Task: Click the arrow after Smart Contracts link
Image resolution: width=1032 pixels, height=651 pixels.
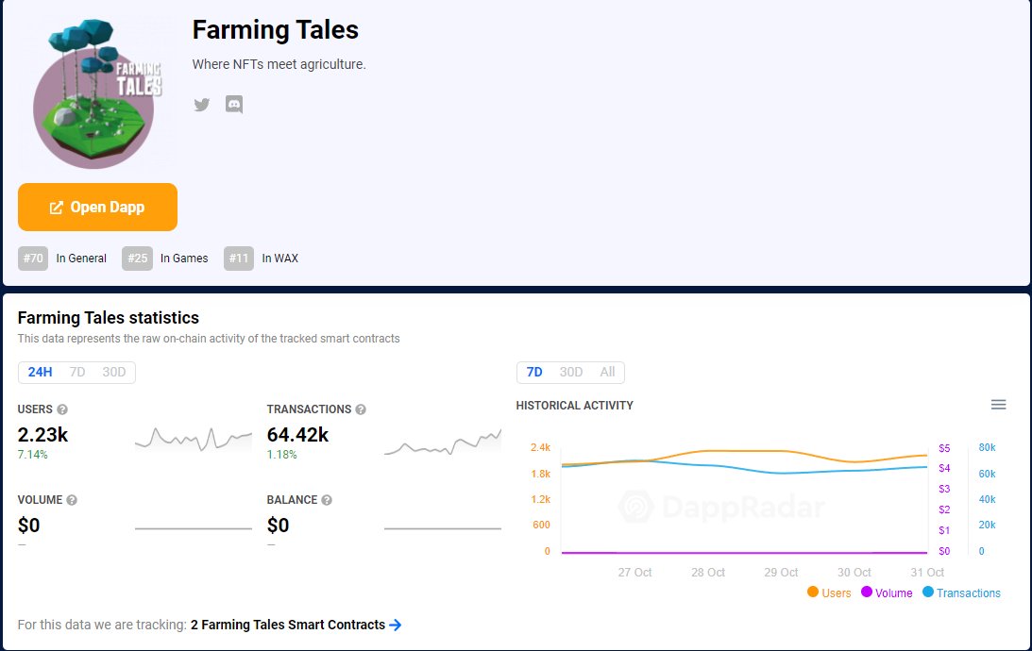Action: (395, 625)
